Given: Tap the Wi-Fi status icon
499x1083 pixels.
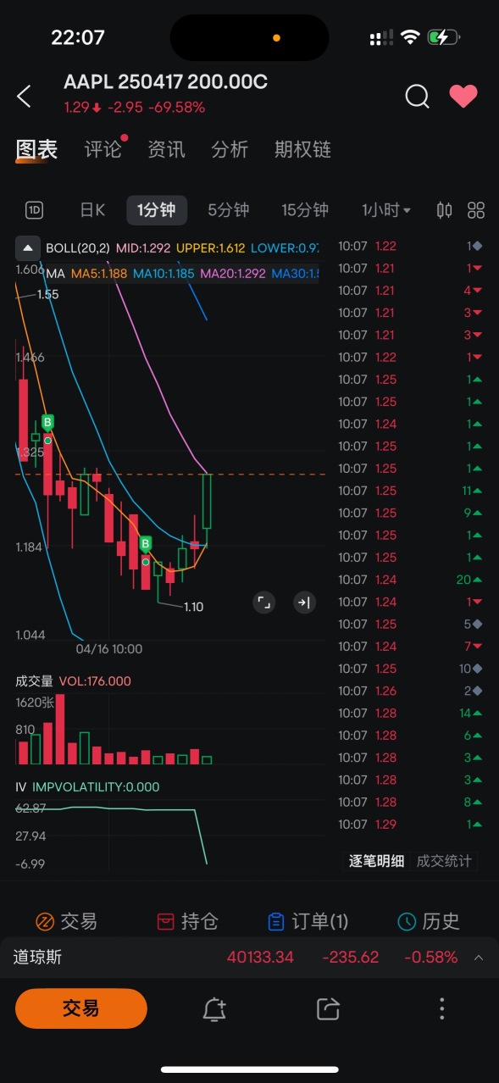Looking at the screenshot, I should [410, 37].
